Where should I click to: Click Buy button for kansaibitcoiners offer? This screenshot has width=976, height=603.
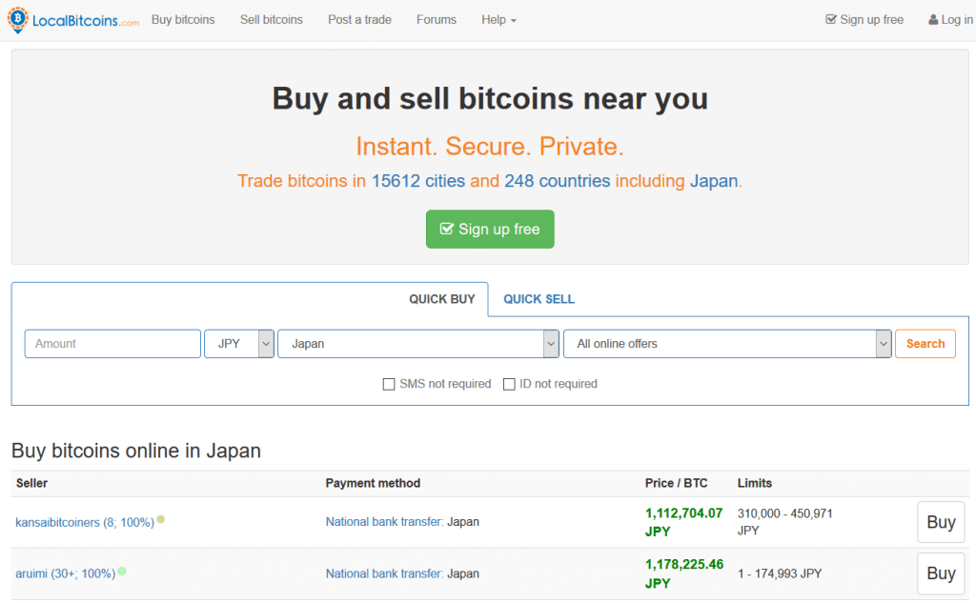tap(941, 522)
